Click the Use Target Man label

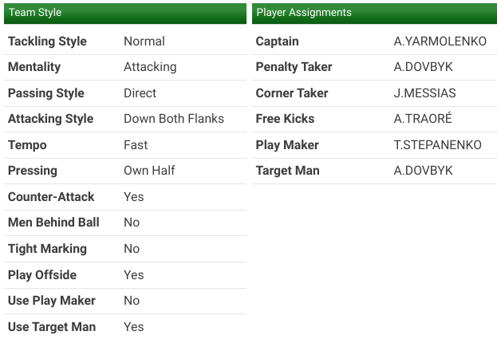point(51,327)
